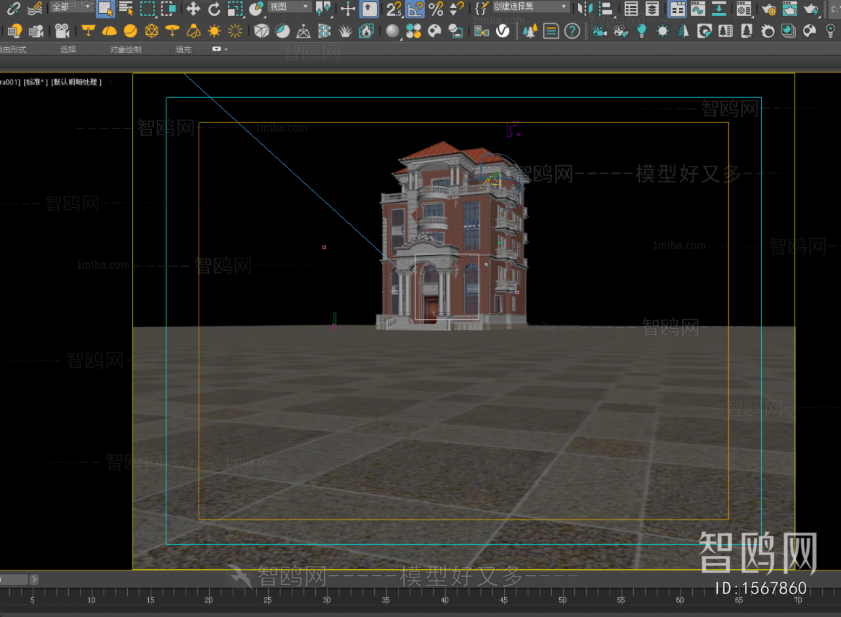Screen dimensions: 841x617
Task: Click the V-Ray logo icon
Action: [x=503, y=31]
